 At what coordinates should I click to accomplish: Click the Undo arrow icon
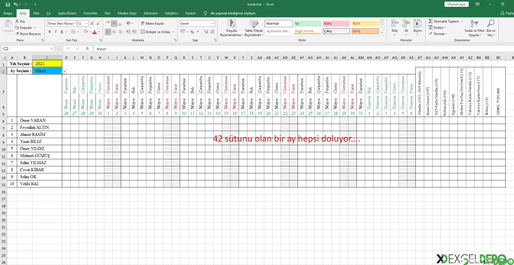pyautogui.click(x=16, y=4)
